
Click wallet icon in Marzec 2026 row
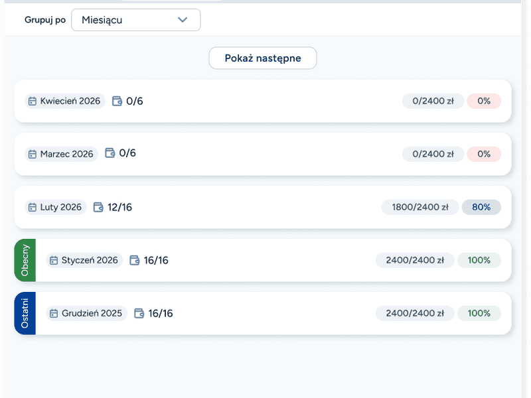click(x=110, y=154)
